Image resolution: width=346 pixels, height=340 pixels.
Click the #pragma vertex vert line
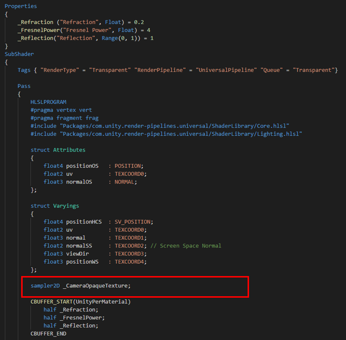pyautogui.click(x=61, y=110)
